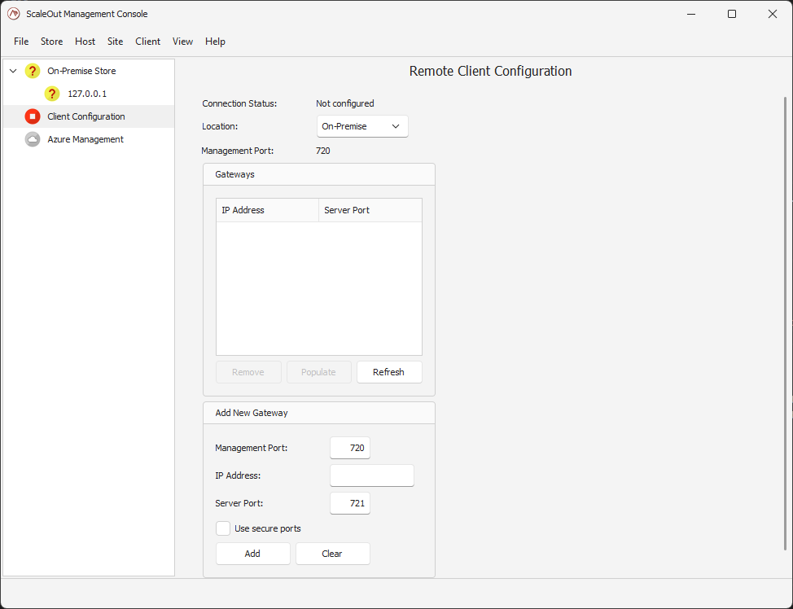Open the Location dropdown
Screen dimensions: 793x609
pos(362,126)
